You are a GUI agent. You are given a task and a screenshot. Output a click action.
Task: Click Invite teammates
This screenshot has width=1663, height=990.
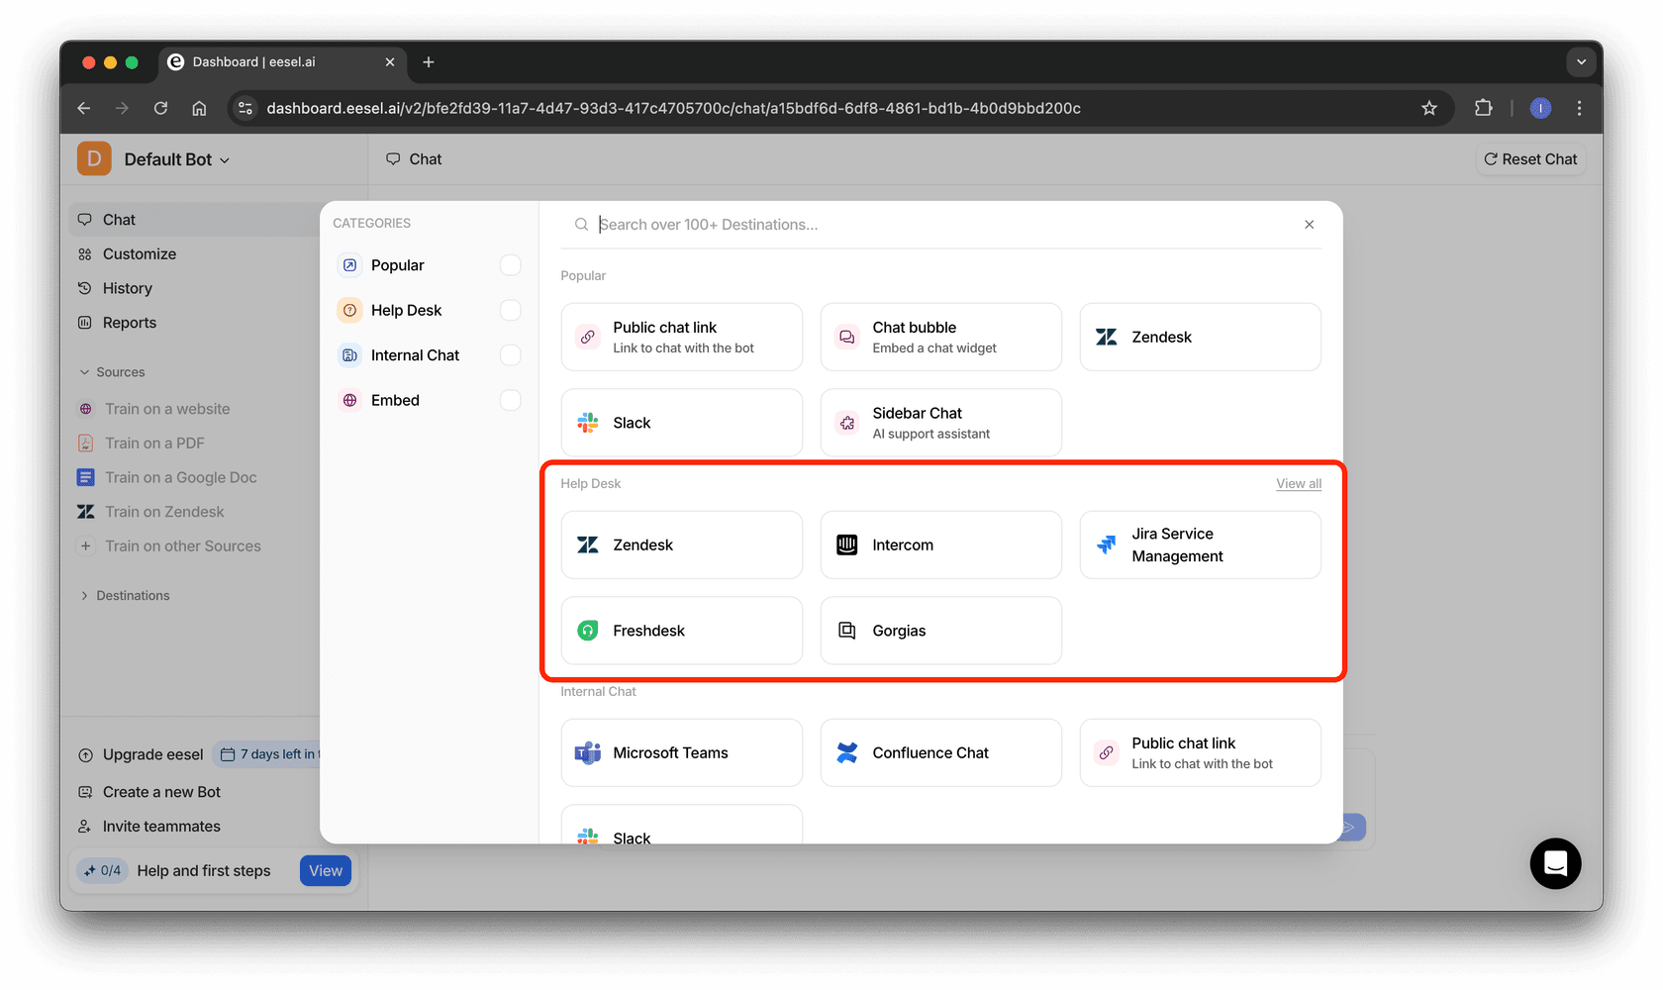pyautogui.click(x=148, y=826)
